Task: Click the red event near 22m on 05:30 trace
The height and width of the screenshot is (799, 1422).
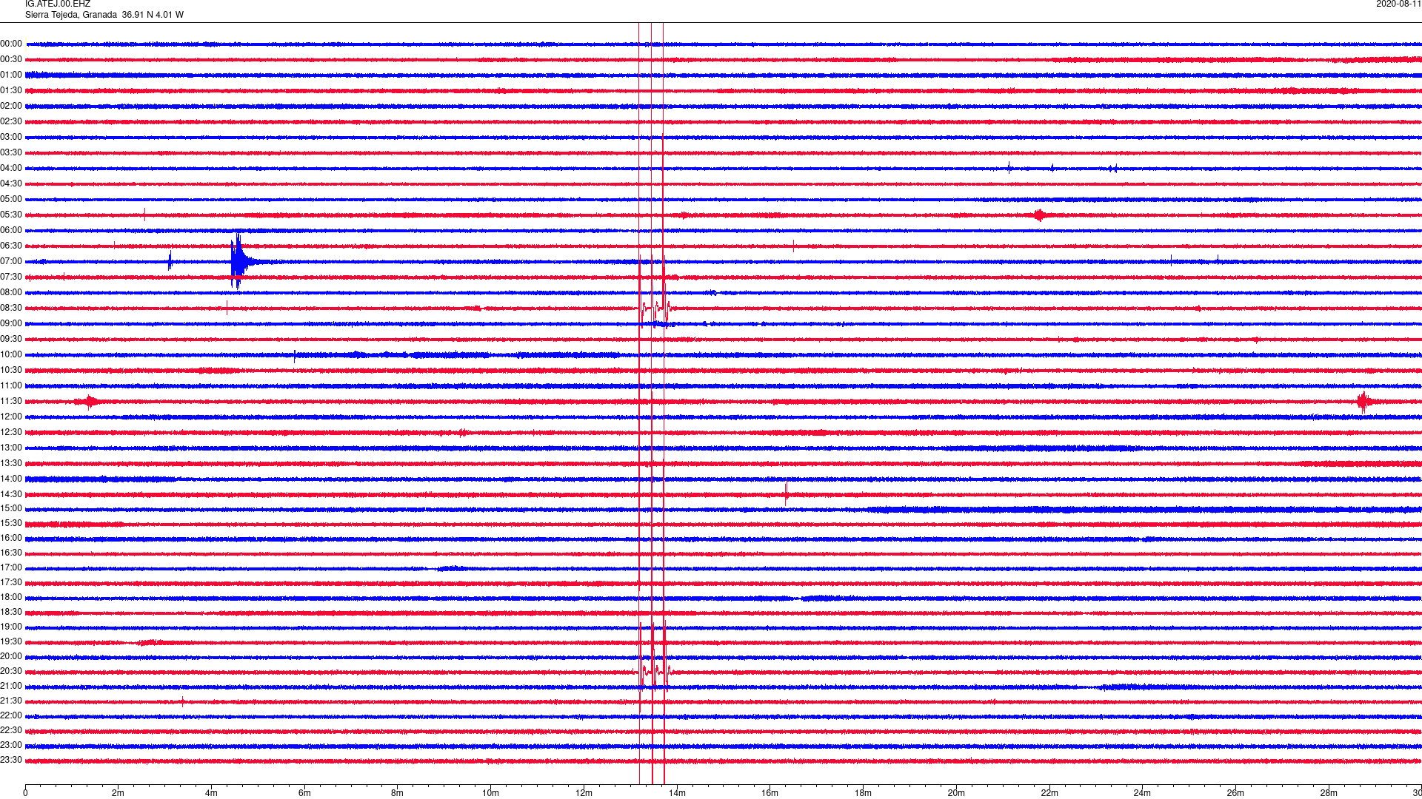Action: (x=1040, y=215)
